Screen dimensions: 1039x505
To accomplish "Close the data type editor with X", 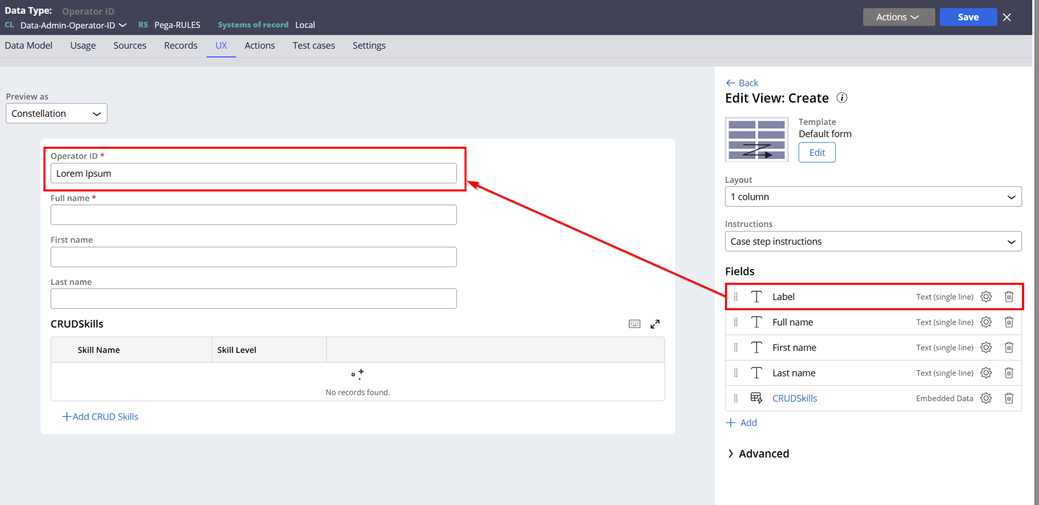I will tap(1007, 17).
